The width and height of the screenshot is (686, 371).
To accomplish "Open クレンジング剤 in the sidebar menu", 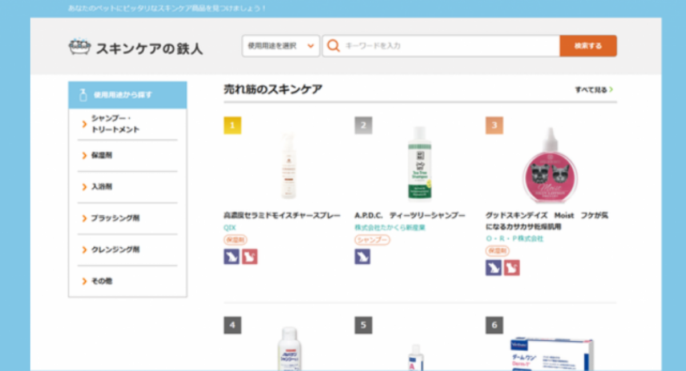I will (115, 249).
